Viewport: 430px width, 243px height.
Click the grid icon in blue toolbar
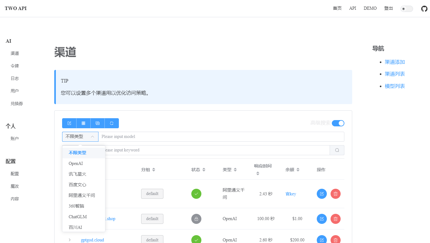(83, 123)
